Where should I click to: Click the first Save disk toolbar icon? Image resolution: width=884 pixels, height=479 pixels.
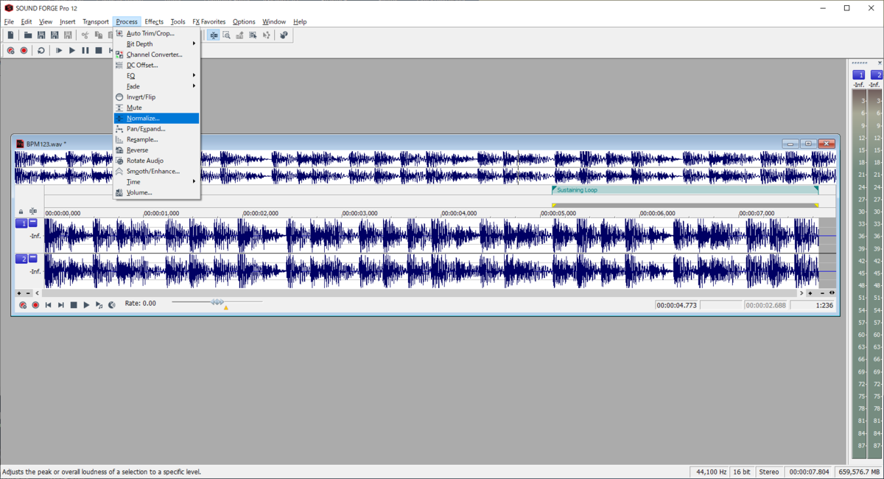[41, 35]
